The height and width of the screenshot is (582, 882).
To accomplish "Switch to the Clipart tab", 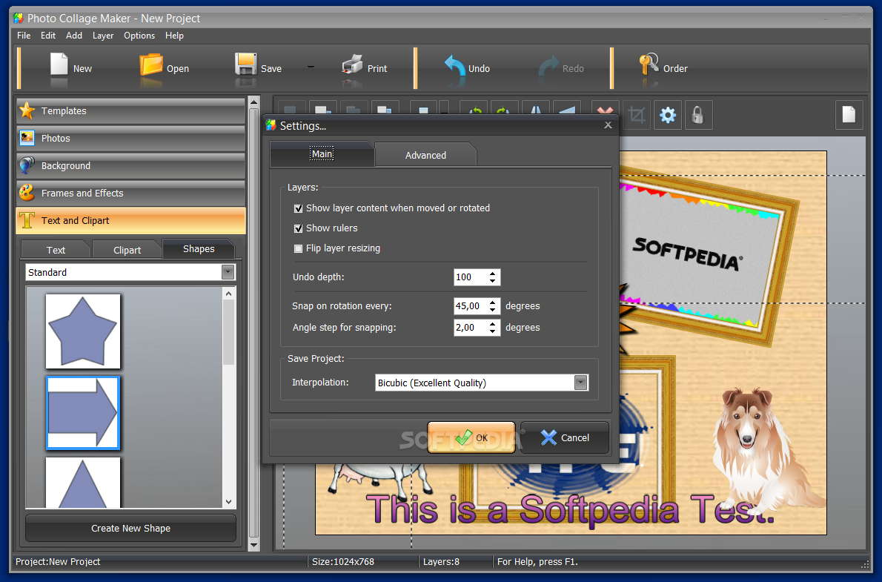I will [127, 250].
